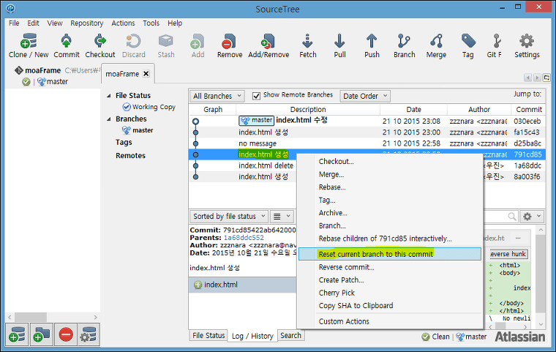Collapse the Branches tree section
Image resolution: width=556 pixels, height=352 pixels.
tap(109, 119)
